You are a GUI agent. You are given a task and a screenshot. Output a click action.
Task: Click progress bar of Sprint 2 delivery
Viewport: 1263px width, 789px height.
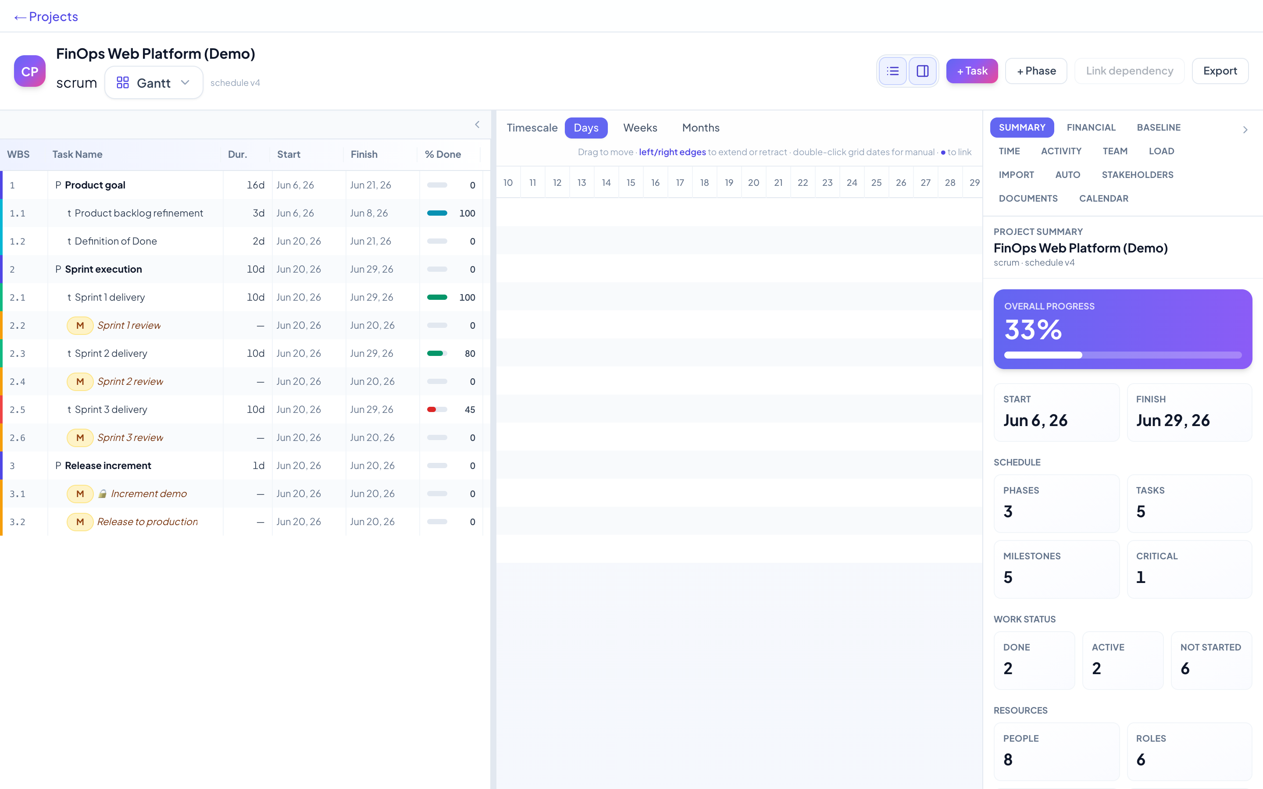point(437,354)
